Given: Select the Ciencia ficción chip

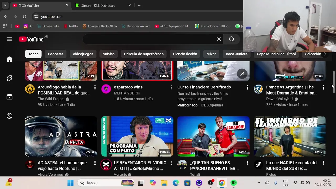Looking at the screenshot, I should [185, 54].
